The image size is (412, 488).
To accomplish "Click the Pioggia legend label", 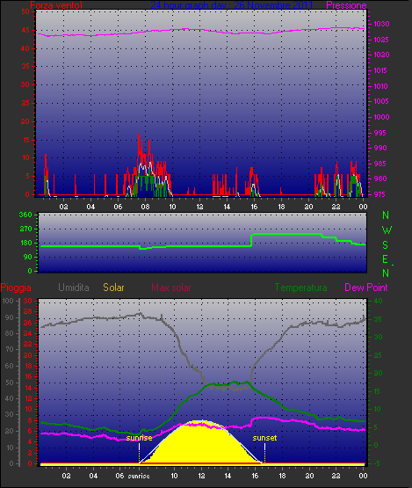I will pos(16,288).
